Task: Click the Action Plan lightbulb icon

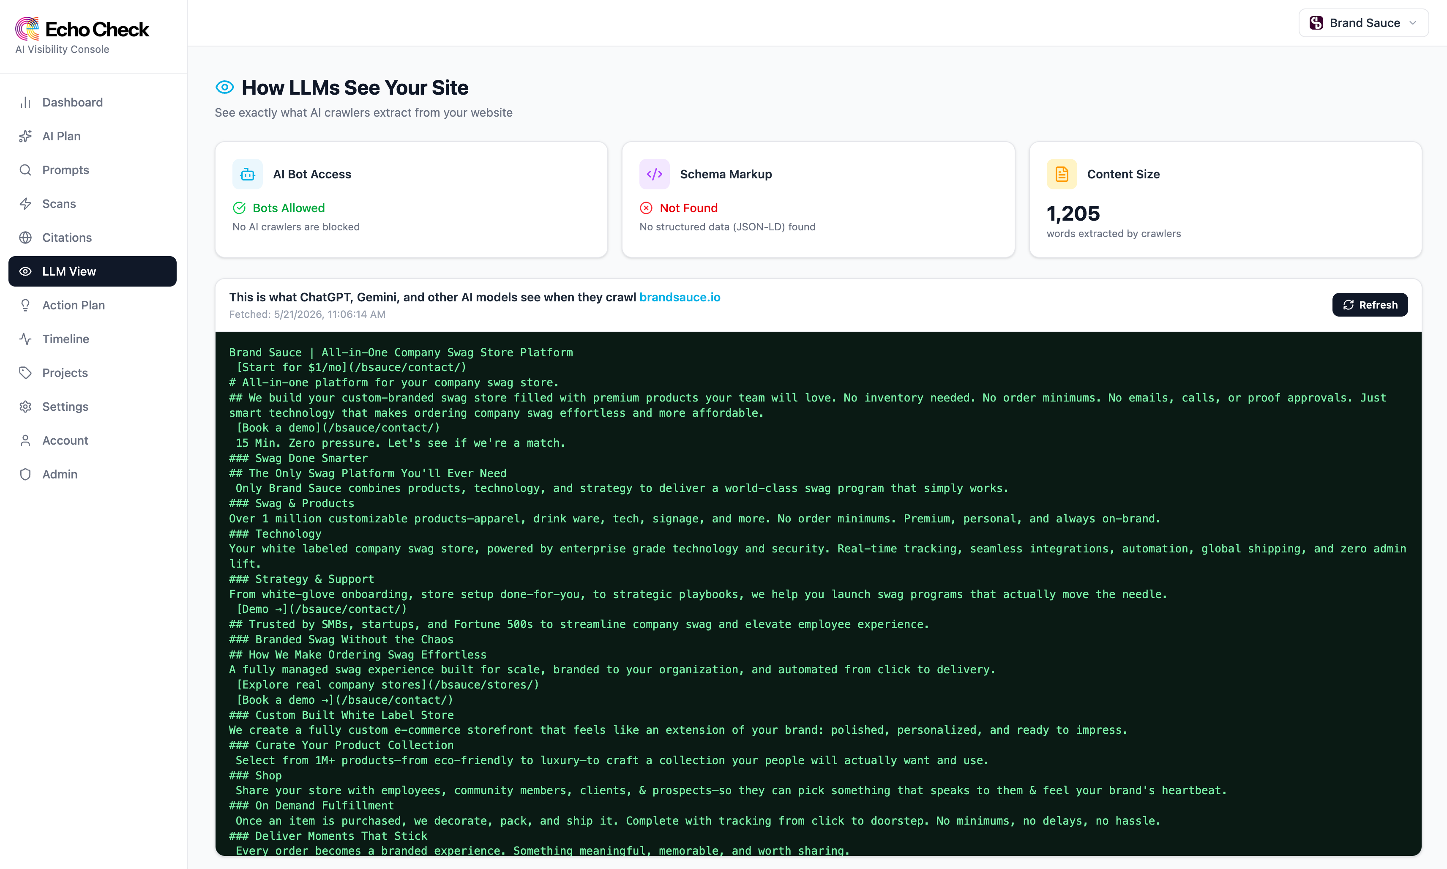Action: pos(25,305)
